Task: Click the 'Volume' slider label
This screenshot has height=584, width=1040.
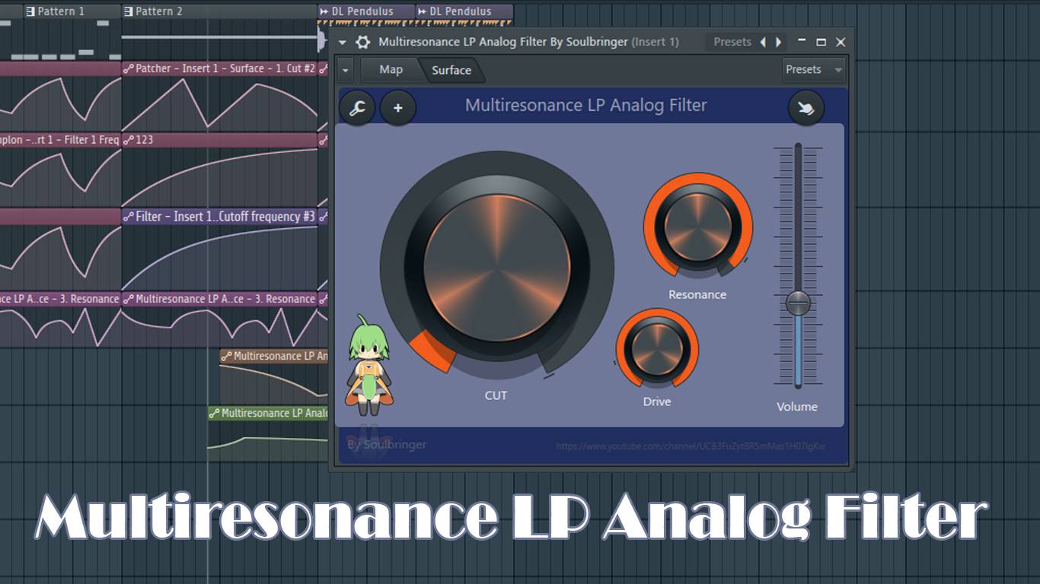Action: coord(797,407)
